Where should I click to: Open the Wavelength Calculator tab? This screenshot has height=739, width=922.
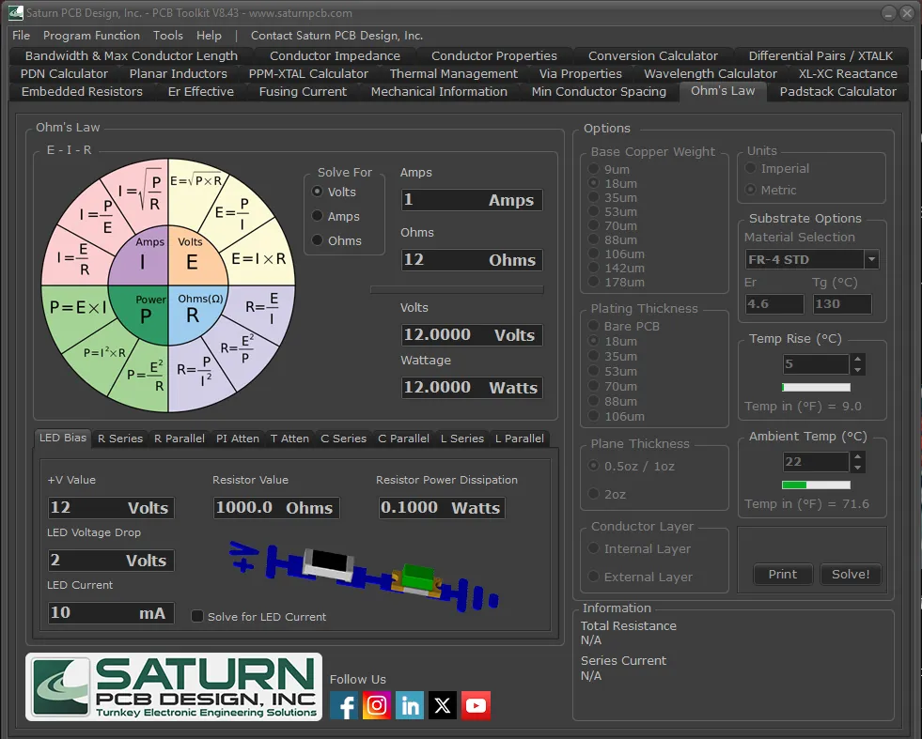pyautogui.click(x=711, y=73)
